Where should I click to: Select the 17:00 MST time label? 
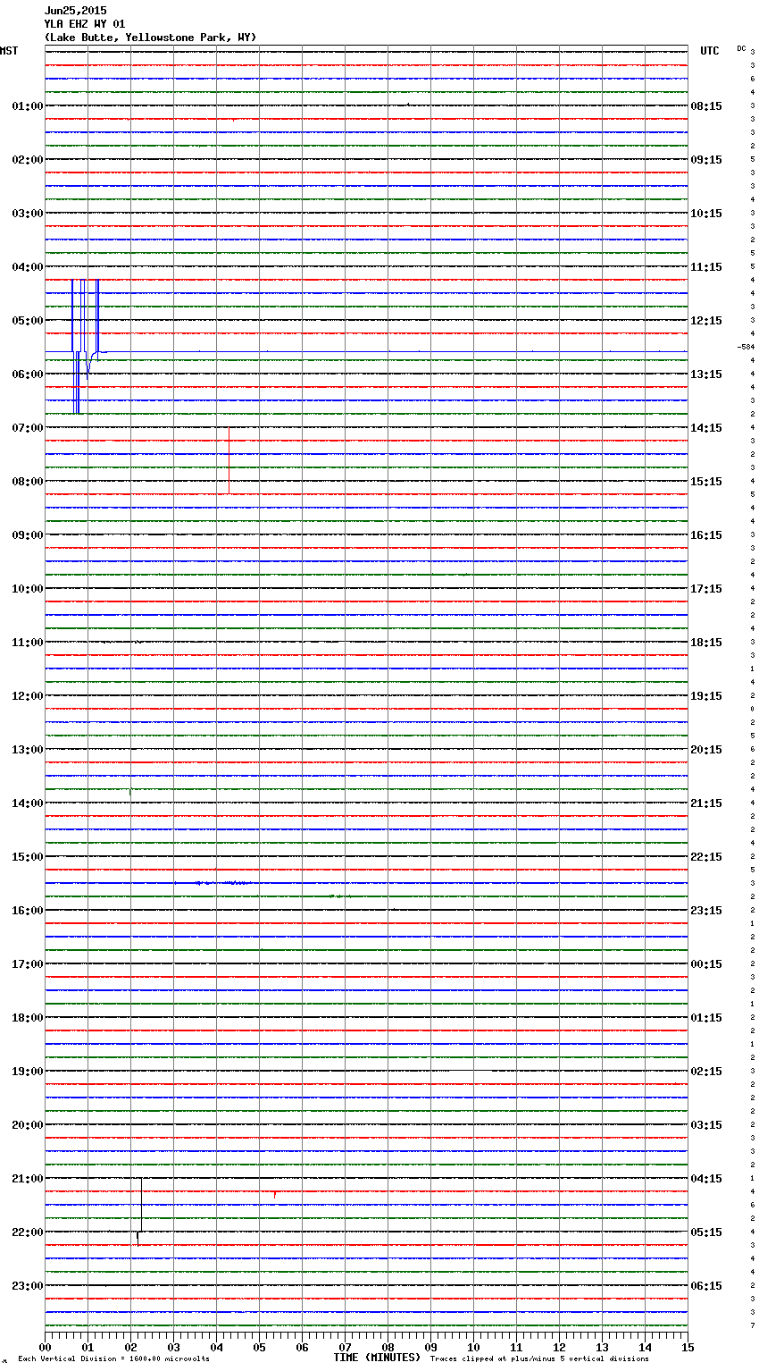27,964
